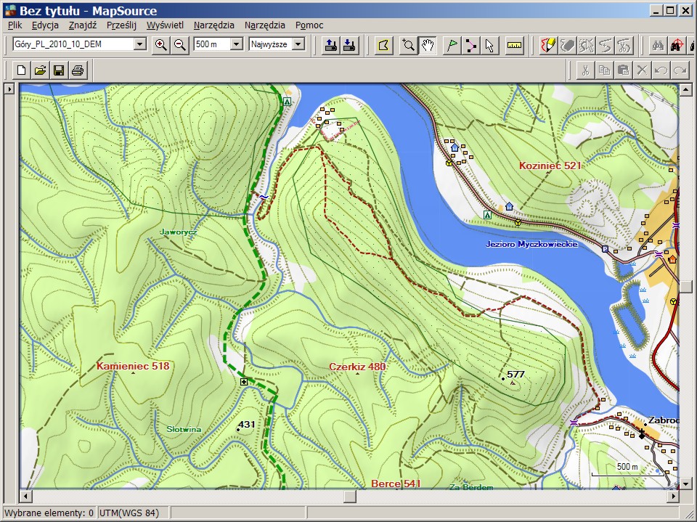Image resolution: width=697 pixels, height=522 pixels.
Task: Select the yellow Map tool
Action: [385, 45]
